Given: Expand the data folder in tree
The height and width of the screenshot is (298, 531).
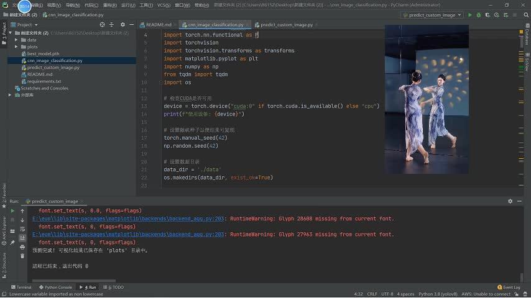Looking at the screenshot, I should [17, 40].
